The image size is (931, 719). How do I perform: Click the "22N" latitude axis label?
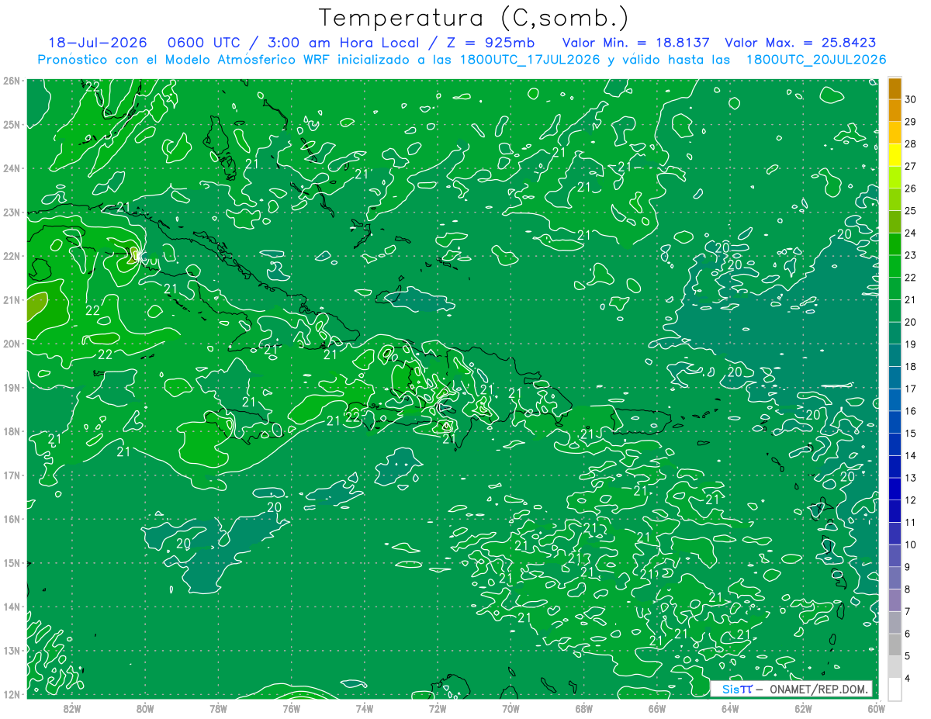pyautogui.click(x=12, y=256)
